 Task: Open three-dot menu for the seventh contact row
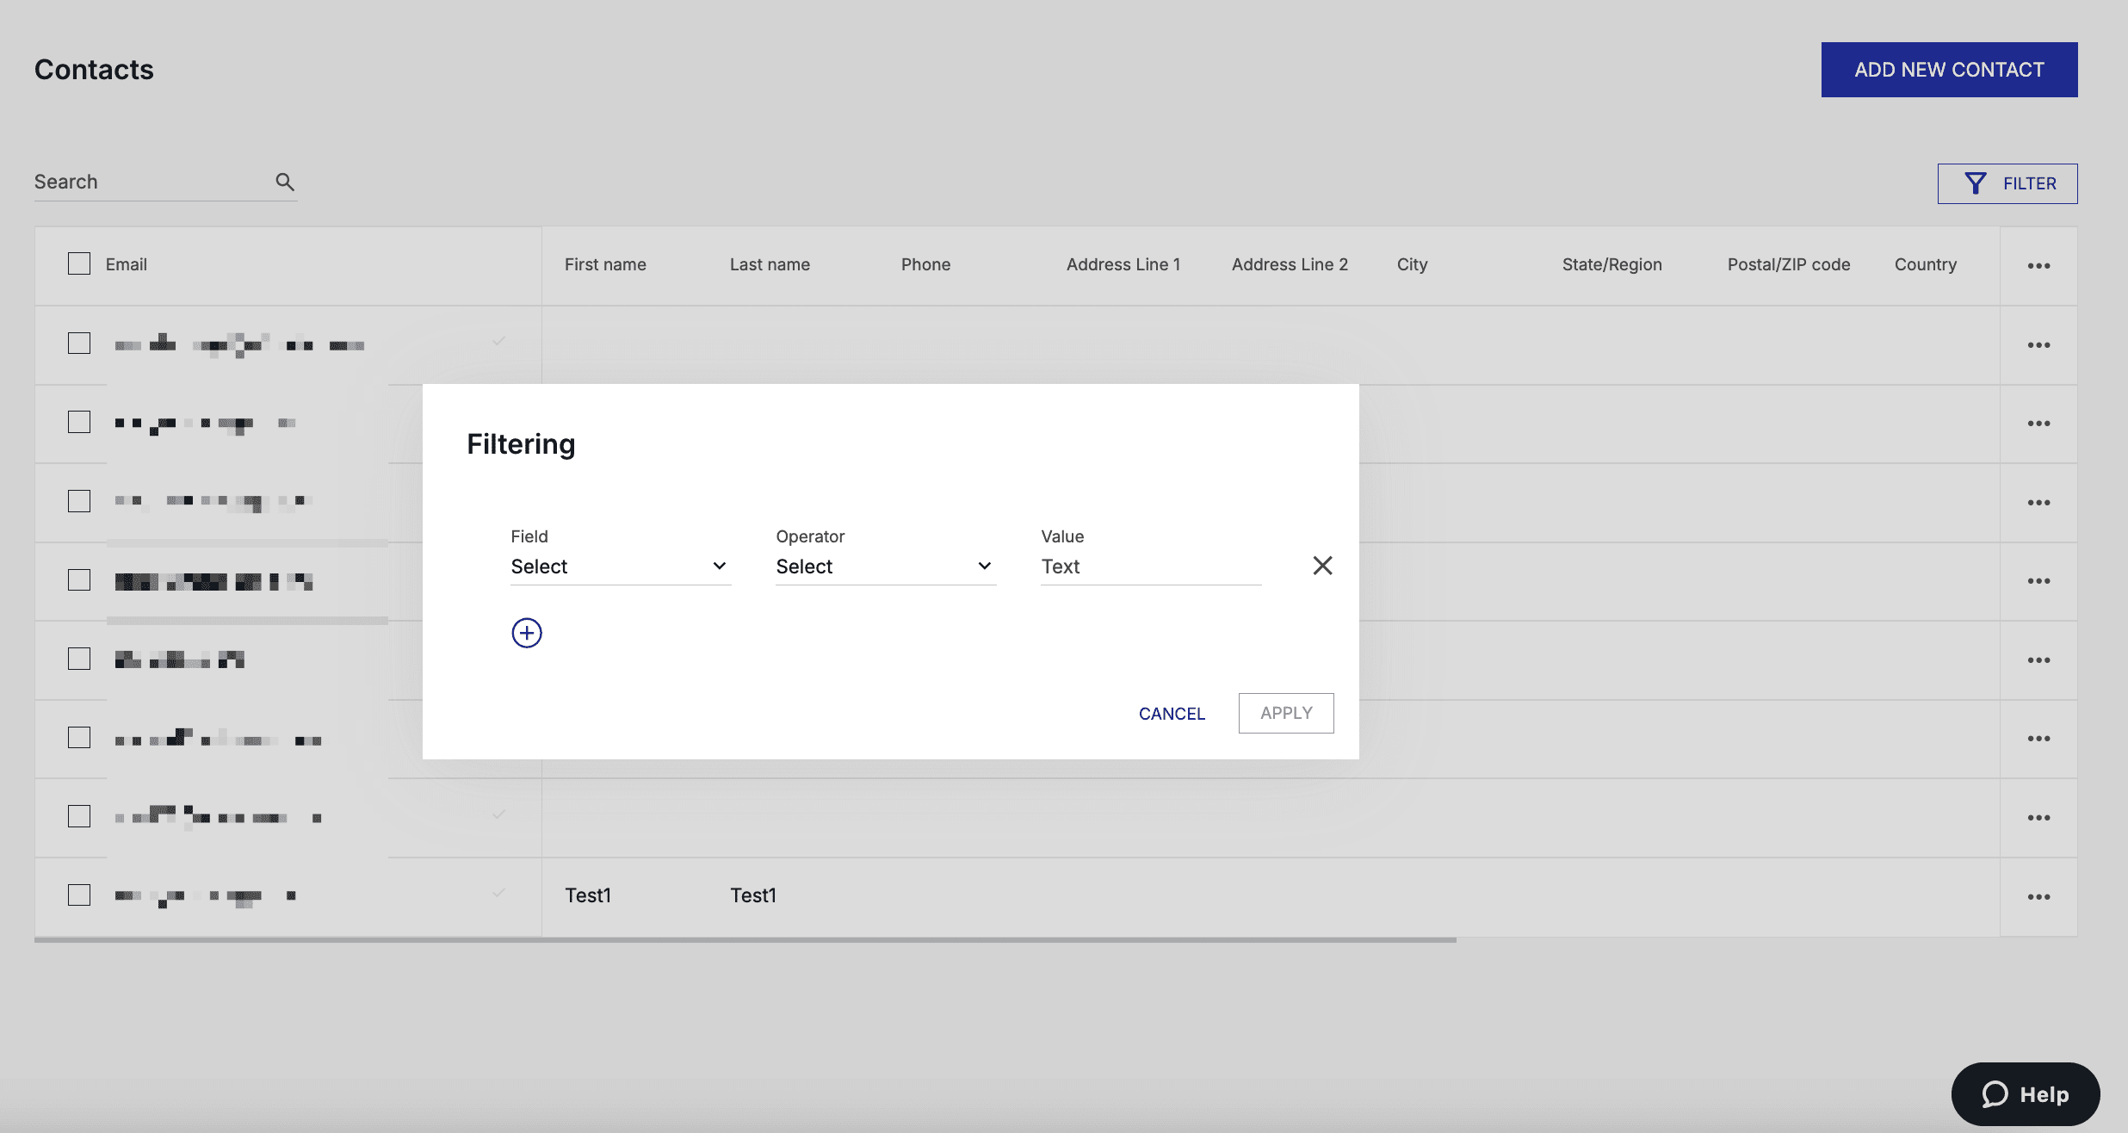click(x=2038, y=817)
